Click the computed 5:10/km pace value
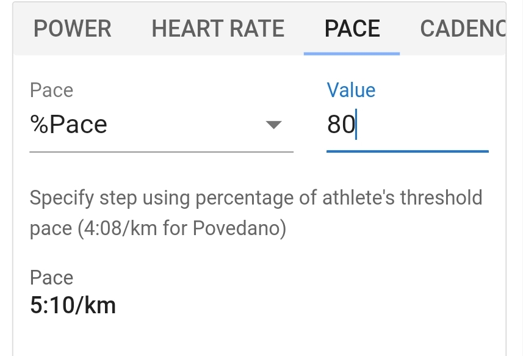The height and width of the screenshot is (356, 523). [73, 305]
